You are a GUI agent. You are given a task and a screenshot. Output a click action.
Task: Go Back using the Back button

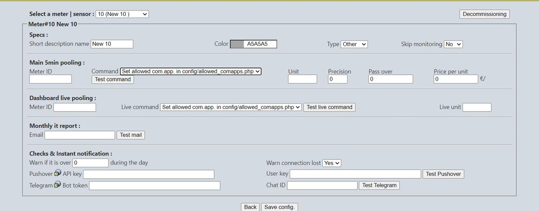(x=250, y=207)
